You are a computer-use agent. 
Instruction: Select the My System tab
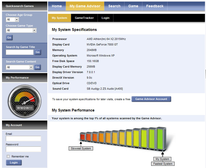tap(60, 18)
